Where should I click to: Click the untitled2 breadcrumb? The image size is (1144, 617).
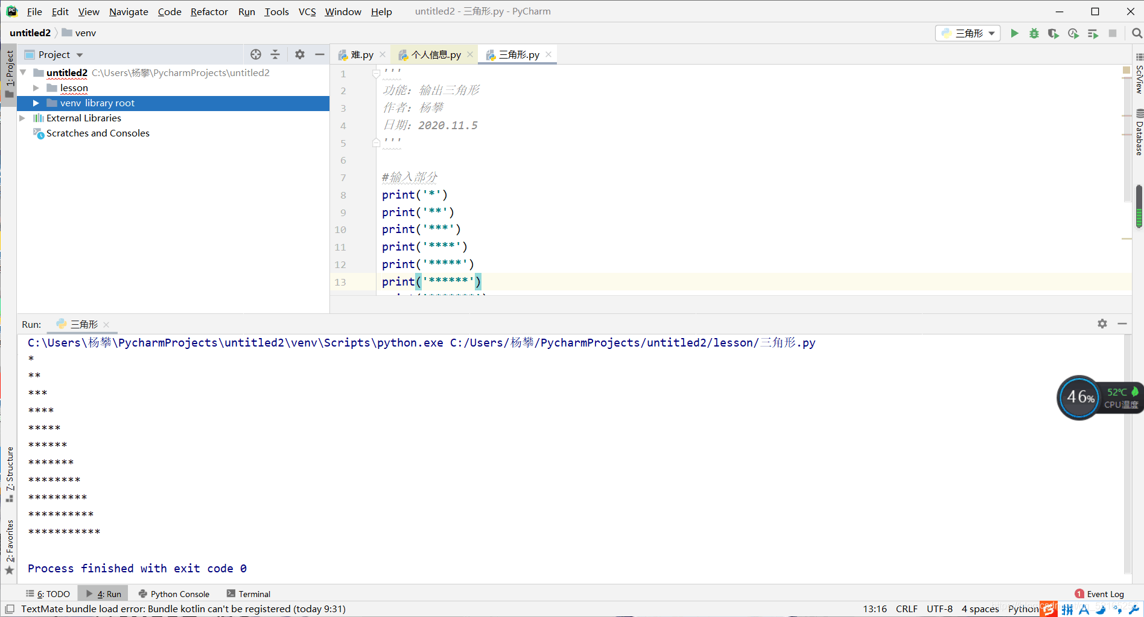pos(30,33)
